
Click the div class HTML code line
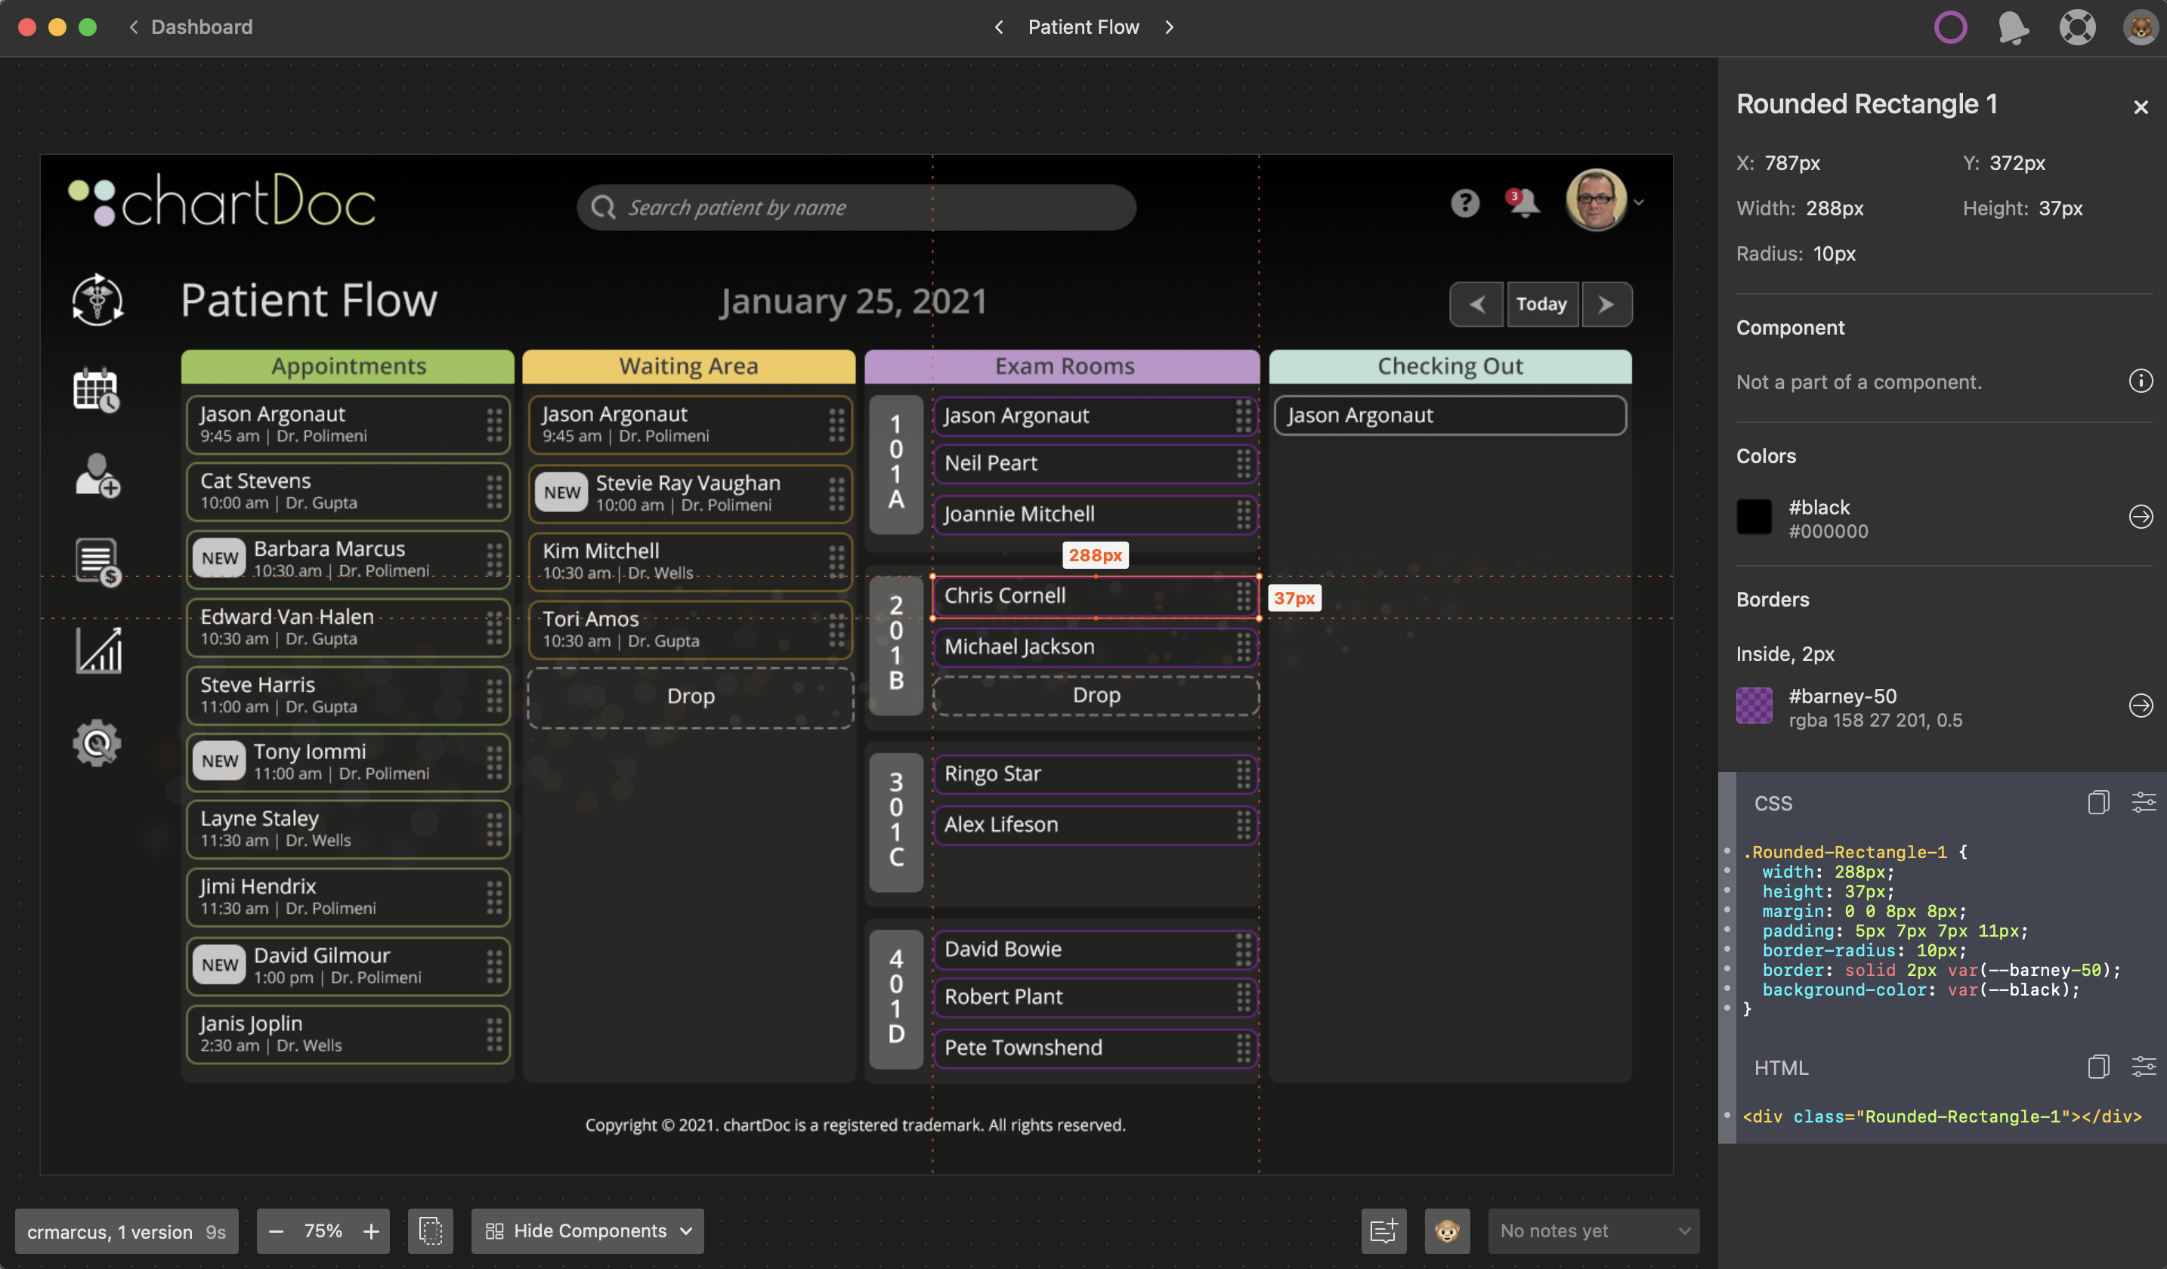point(1942,1116)
